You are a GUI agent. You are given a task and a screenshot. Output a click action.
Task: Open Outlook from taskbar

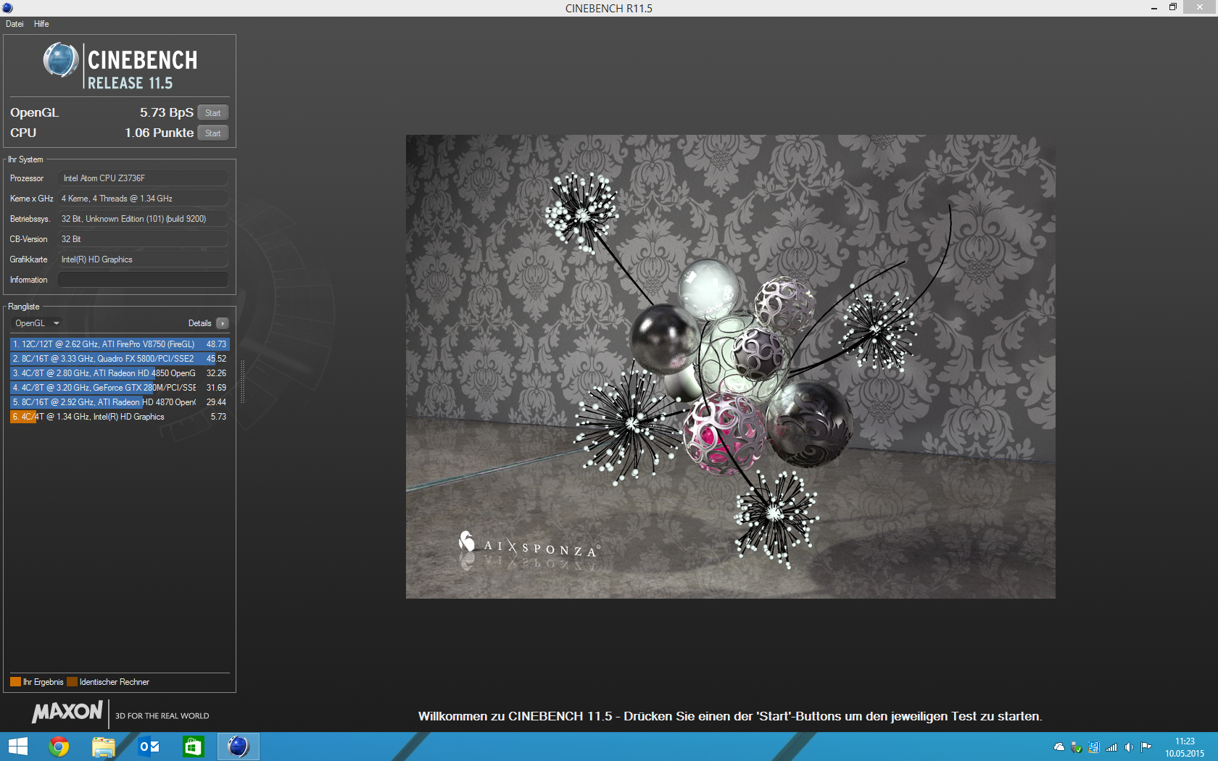click(149, 747)
